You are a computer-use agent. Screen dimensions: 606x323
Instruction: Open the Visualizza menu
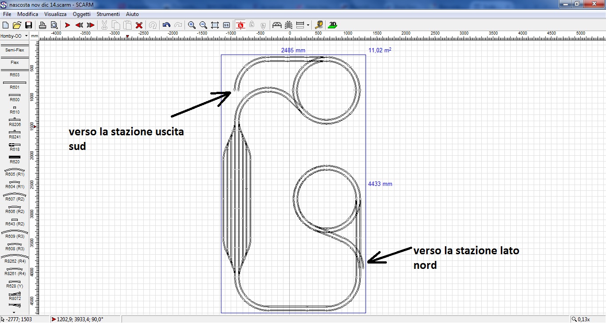[55, 14]
